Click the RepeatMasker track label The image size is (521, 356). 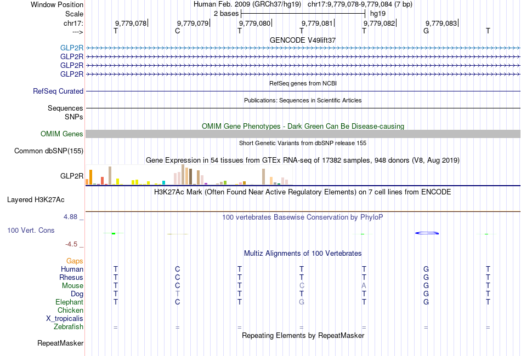60,343
